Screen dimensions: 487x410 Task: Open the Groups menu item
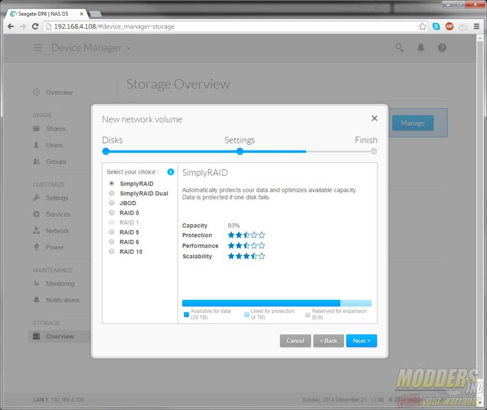pos(56,162)
